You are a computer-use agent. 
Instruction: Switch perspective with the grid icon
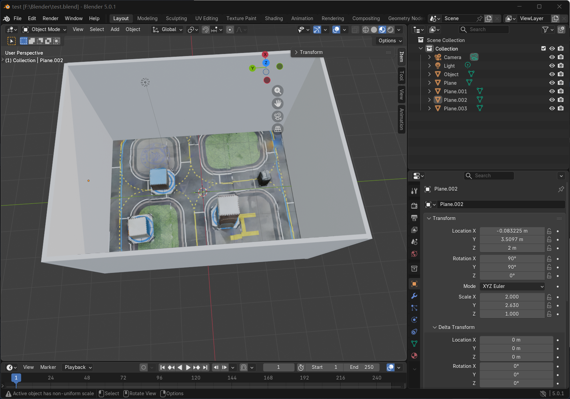click(278, 129)
